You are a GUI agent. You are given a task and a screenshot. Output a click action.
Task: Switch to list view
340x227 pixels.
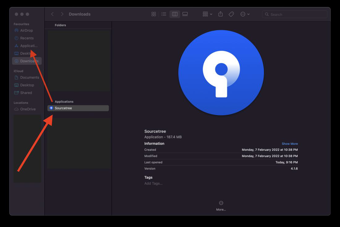164,14
